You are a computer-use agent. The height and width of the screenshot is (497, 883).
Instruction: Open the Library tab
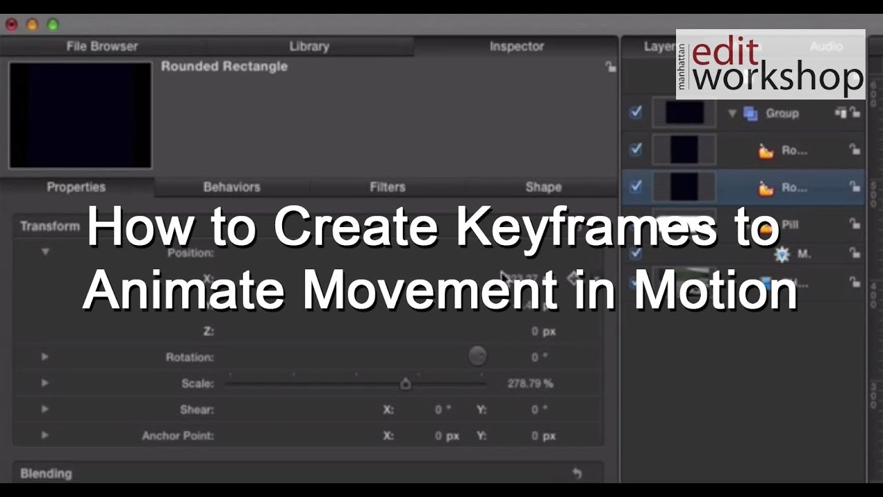(309, 46)
